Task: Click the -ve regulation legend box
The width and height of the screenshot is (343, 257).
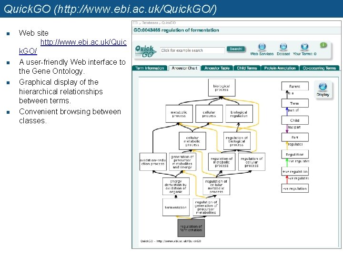Action: pos(295,188)
